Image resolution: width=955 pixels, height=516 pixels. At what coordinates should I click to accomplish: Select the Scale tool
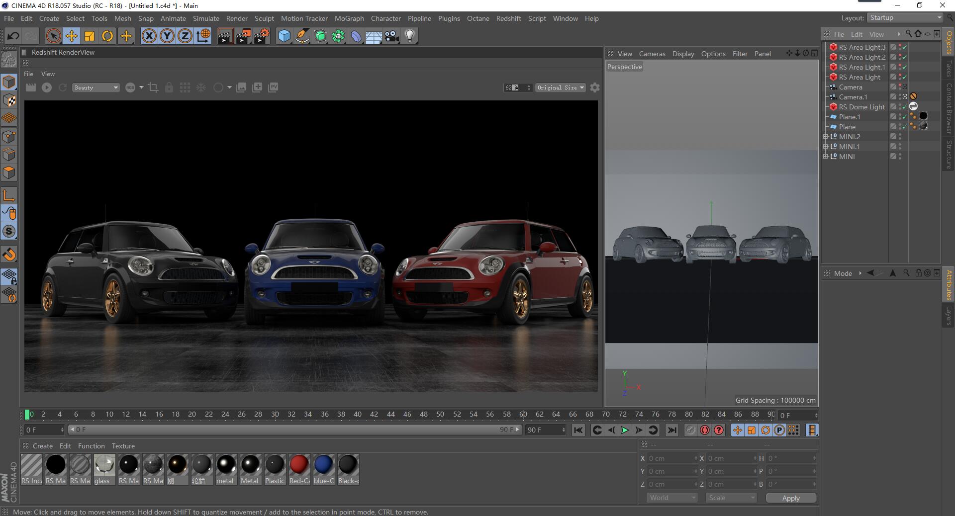pos(90,36)
